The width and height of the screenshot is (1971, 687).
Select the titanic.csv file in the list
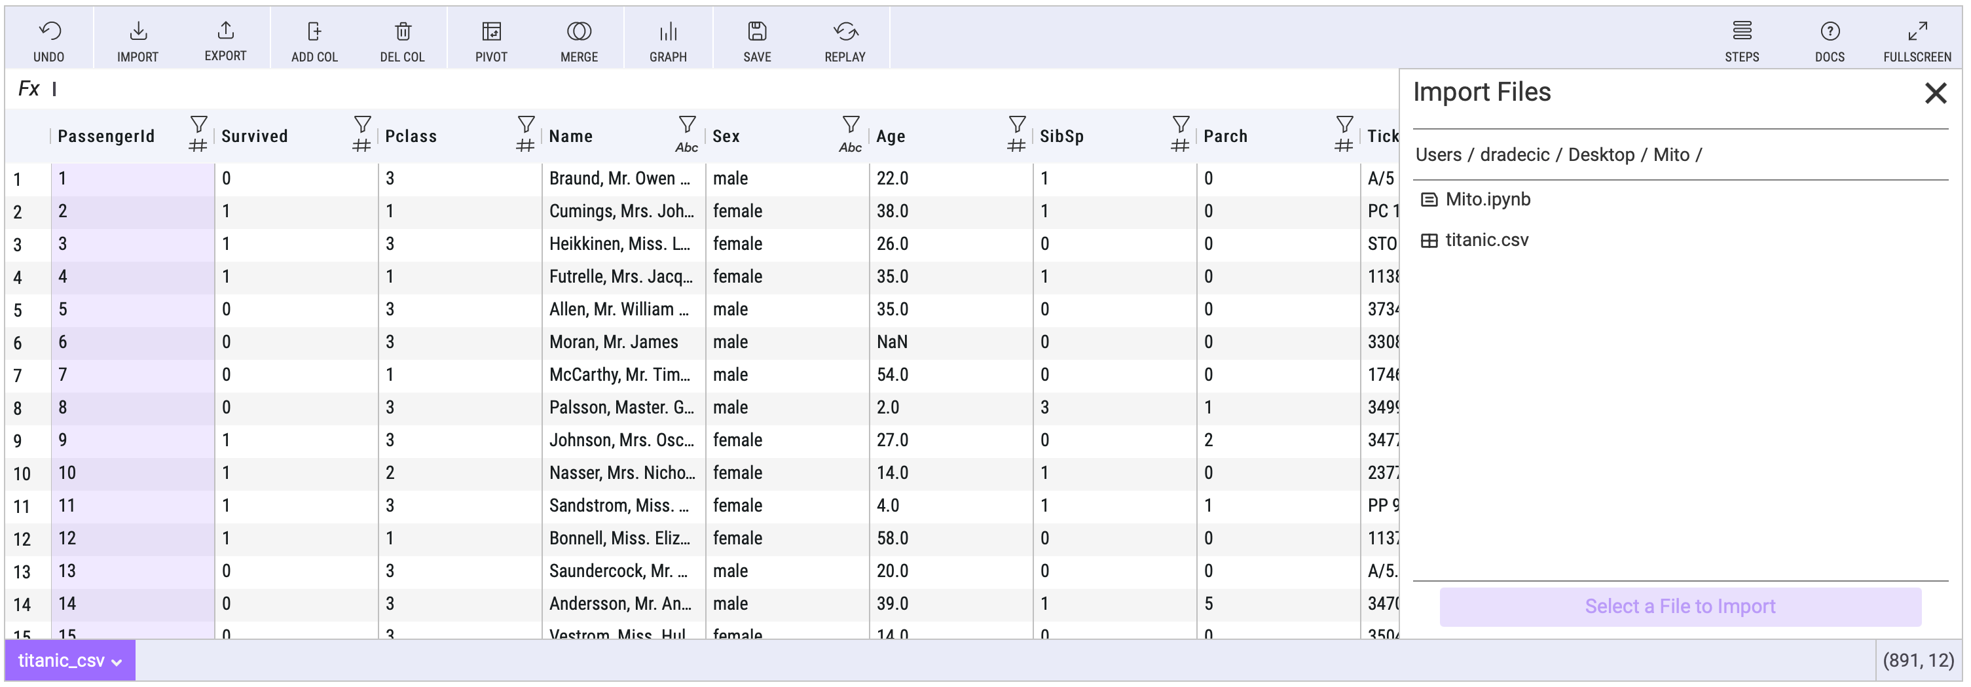click(x=1486, y=241)
